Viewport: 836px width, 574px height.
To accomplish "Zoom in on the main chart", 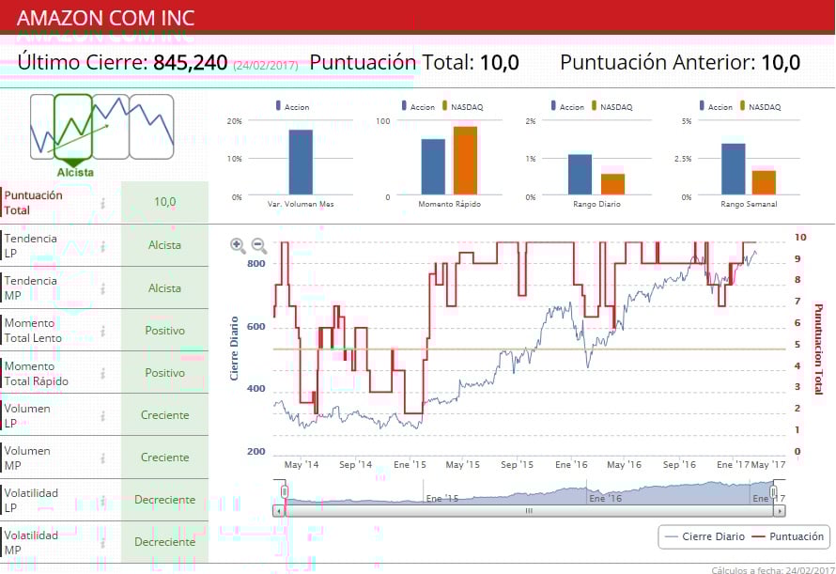I will (238, 245).
